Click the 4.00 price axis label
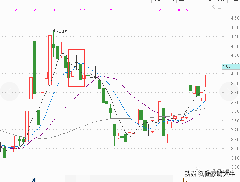240x182 pixels. (x=235, y=74)
